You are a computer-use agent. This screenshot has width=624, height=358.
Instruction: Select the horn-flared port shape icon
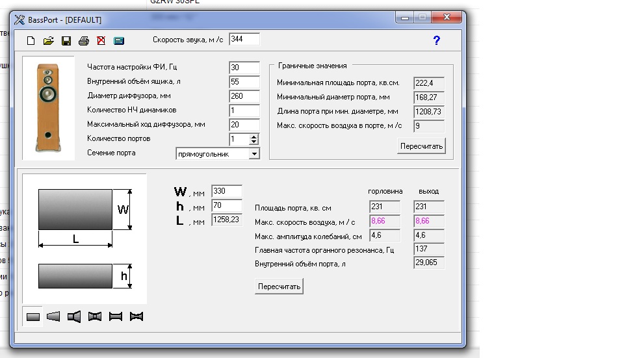pyautogui.click(x=74, y=316)
